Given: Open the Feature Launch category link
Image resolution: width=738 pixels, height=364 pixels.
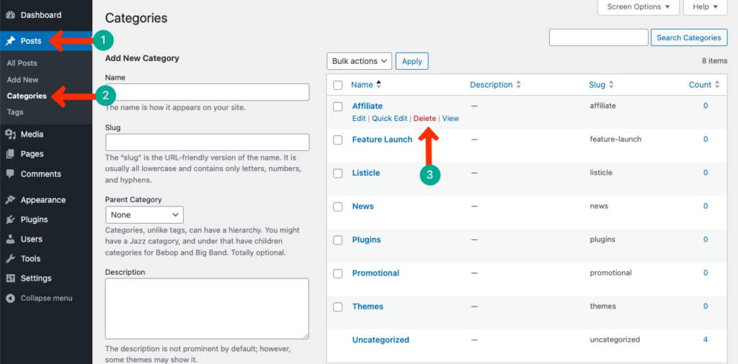Looking at the screenshot, I should (382, 140).
